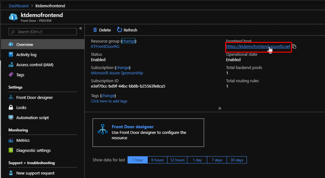The image size is (325, 178).
Task: Click the New support request icon
Action: click(x=11, y=173)
